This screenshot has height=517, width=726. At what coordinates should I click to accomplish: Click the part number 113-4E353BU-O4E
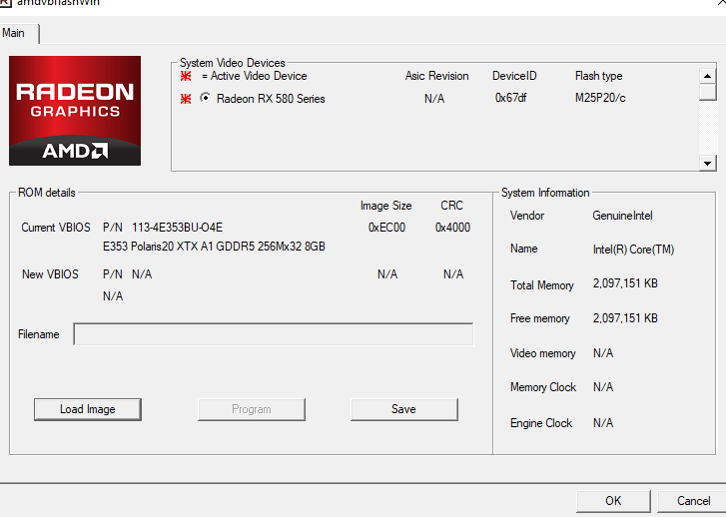pyautogui.click(x=178, y=228)
